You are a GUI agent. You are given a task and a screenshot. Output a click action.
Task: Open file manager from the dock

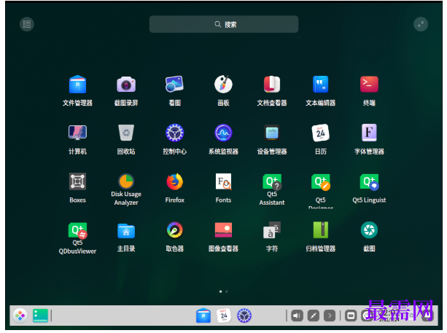[203, 316]
